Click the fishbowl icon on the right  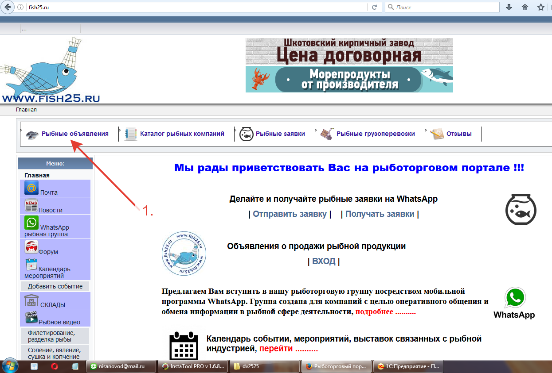(521, 209)
